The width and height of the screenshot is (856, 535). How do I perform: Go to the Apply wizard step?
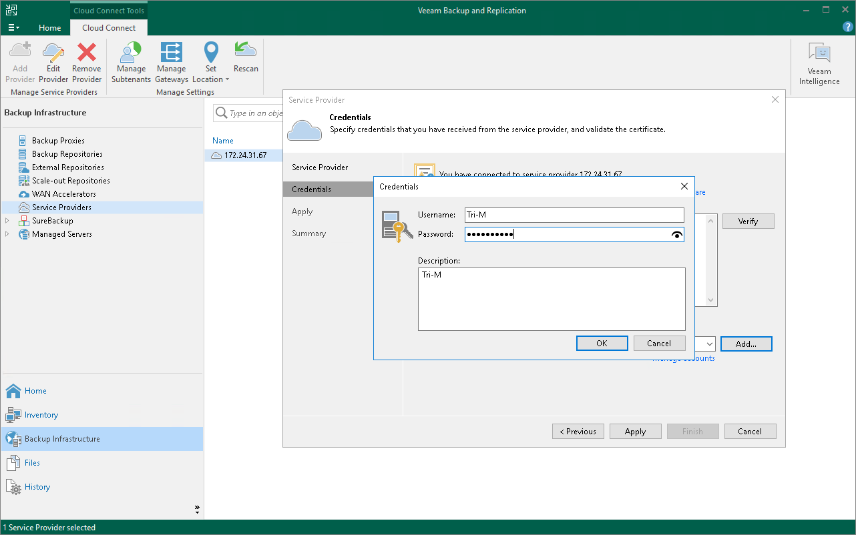click(302, 211)
